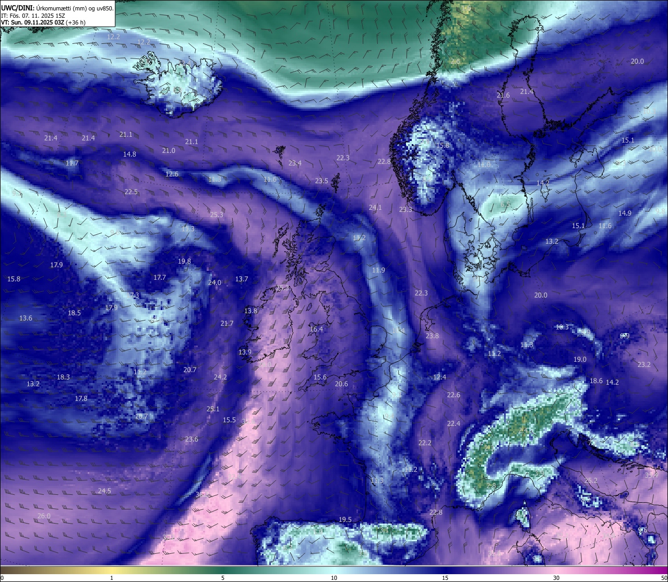Image resolution: width=668 pixels, height=582 pixels.
Task: Click the map value '12.4'
Action: click(439, 377)
